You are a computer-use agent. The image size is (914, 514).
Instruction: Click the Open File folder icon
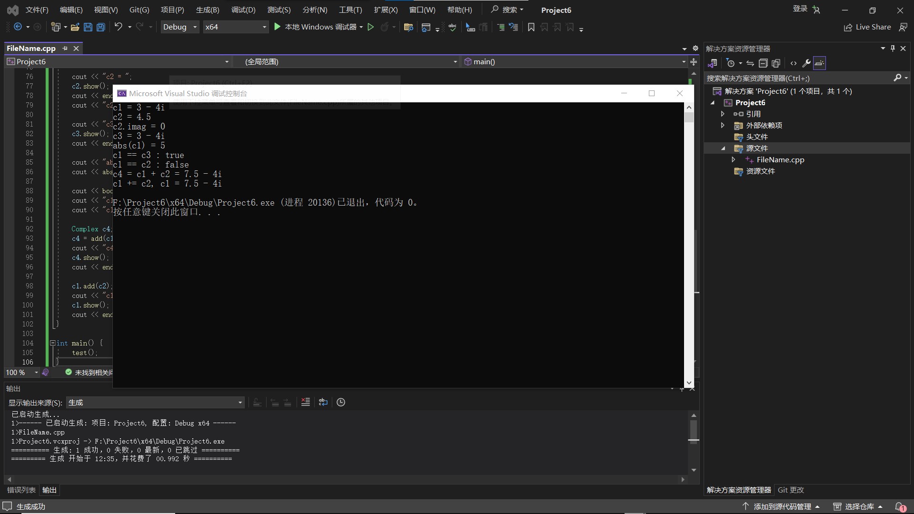coord(75,27)
